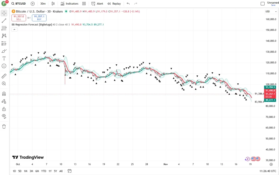Activate the zoom in tool

tap(4, 83)
